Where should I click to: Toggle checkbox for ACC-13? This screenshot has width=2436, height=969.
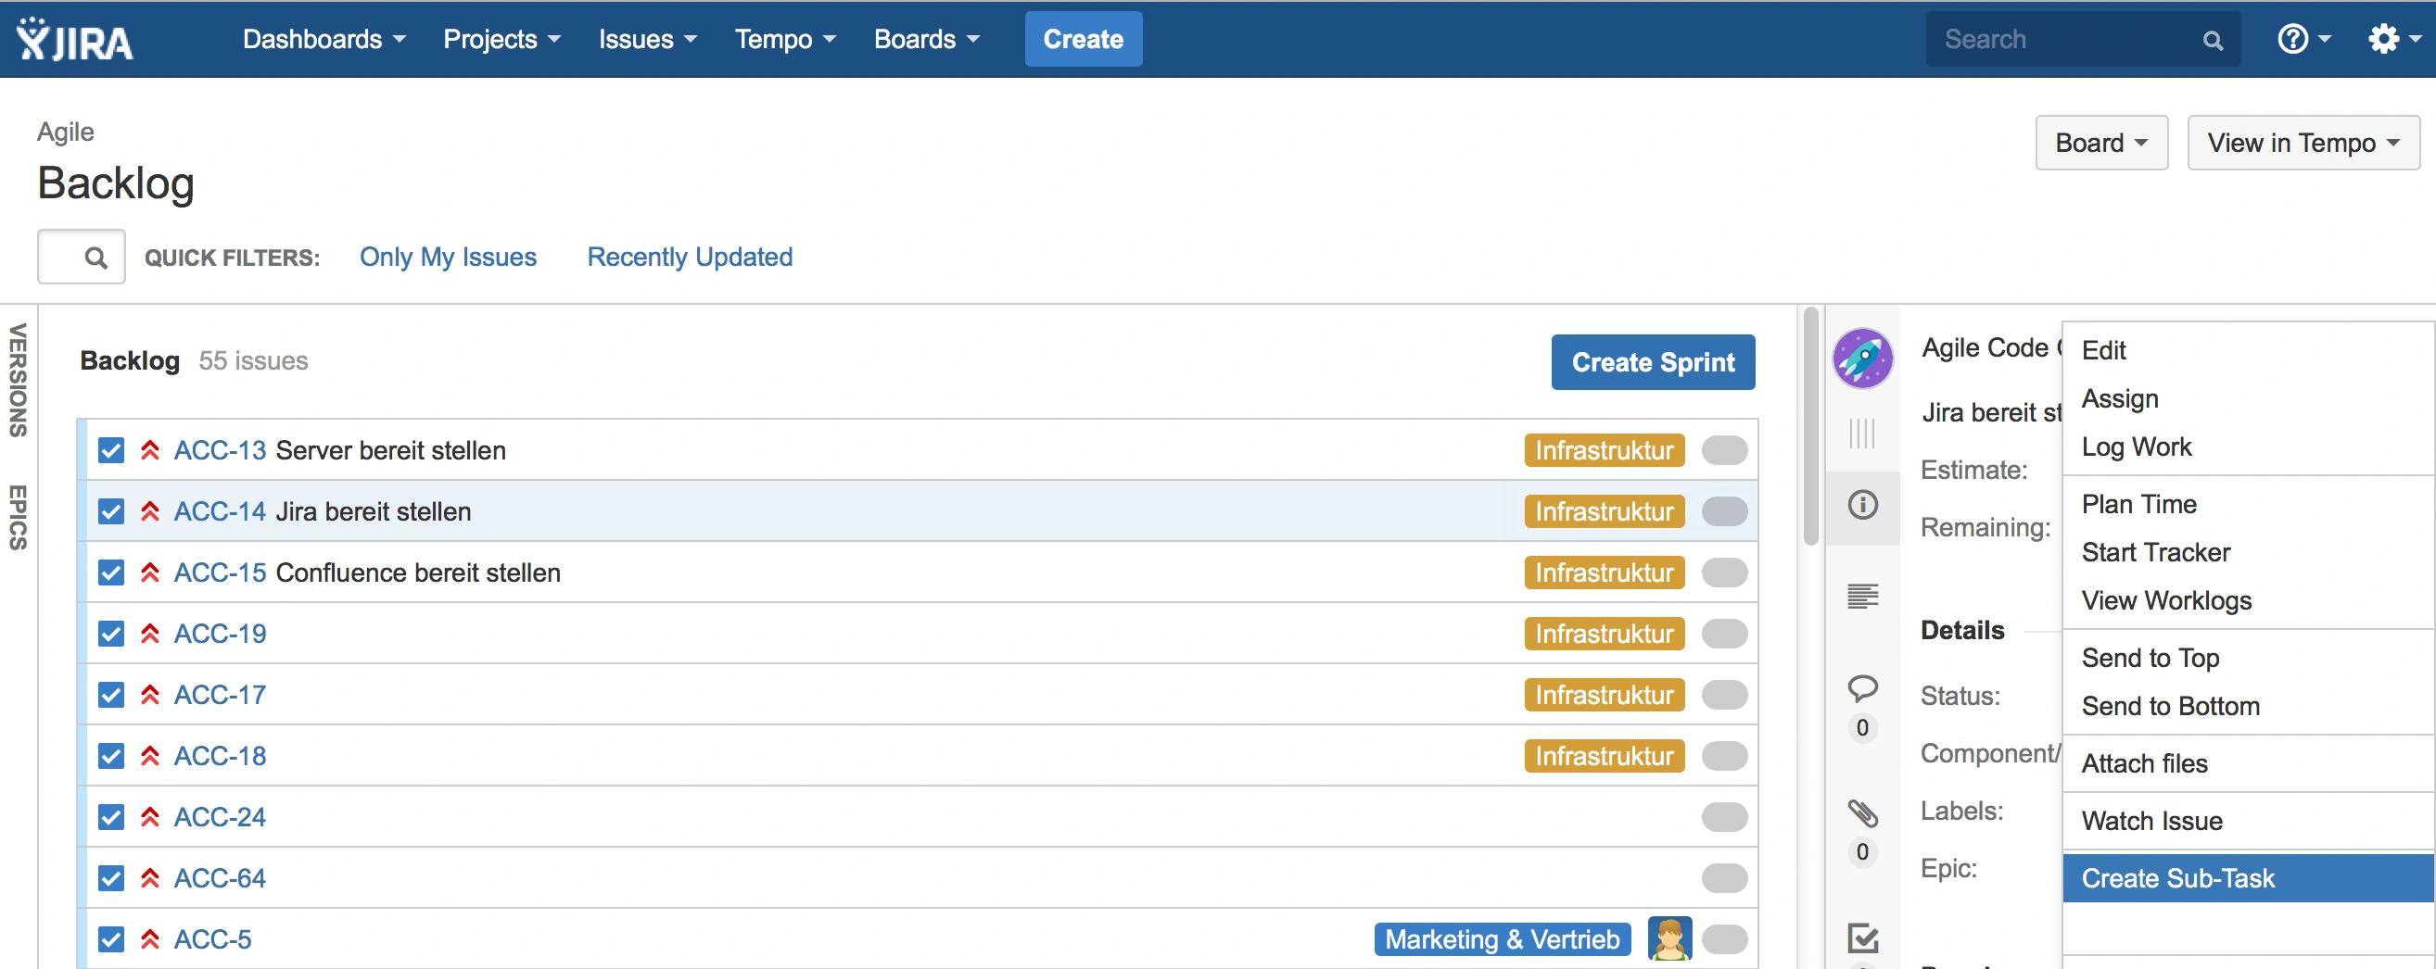[110, 450]
